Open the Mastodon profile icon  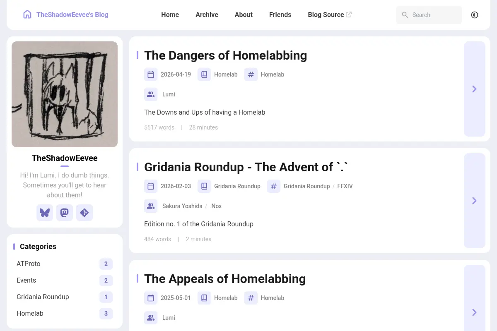[x=65, y=213]
